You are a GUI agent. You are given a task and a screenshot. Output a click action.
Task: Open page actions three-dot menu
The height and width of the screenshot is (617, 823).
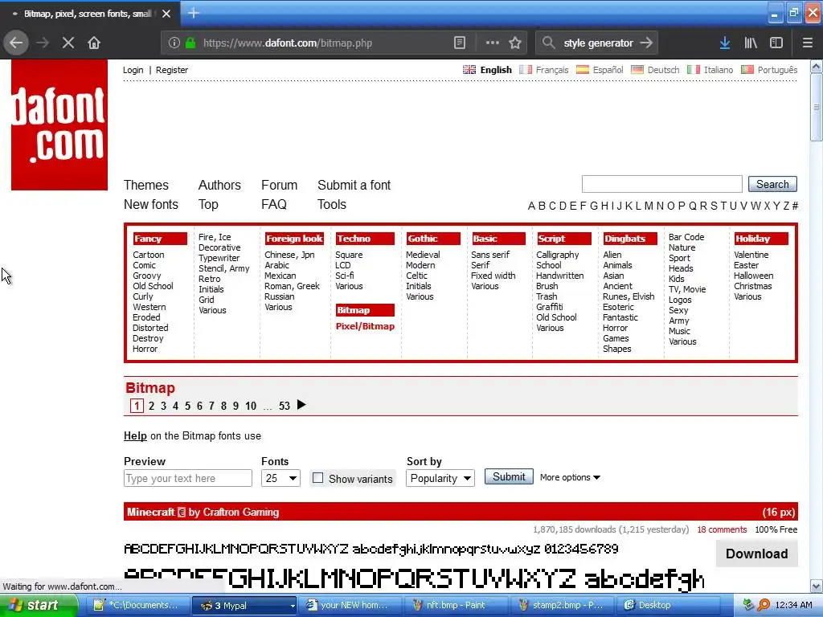[493, 43]
